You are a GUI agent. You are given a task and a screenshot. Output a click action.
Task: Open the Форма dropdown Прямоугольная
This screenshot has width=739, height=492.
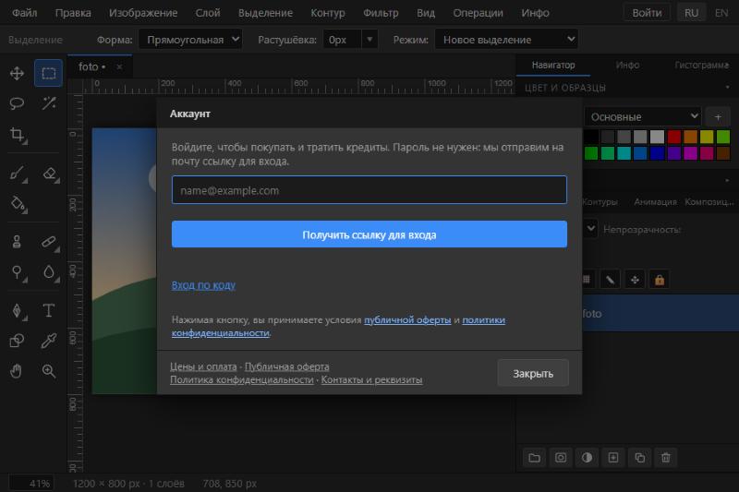(x=190, y=40)
